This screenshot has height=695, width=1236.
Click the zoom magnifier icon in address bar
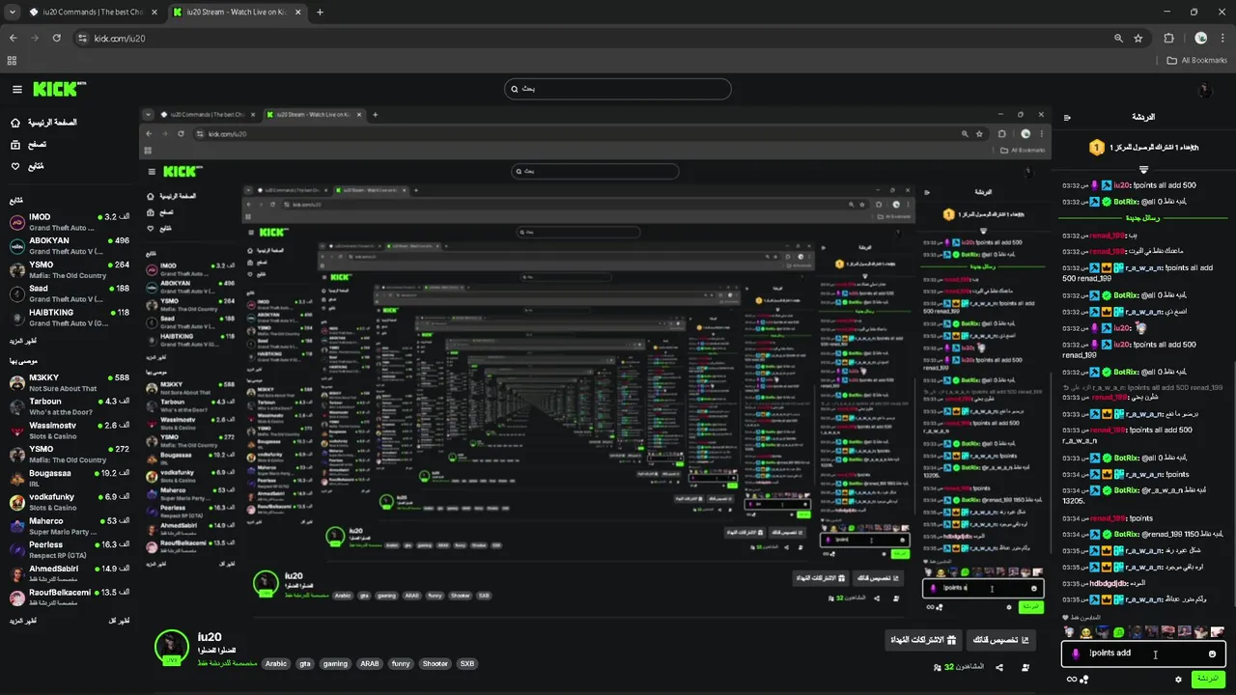(x=1118, y=39)
